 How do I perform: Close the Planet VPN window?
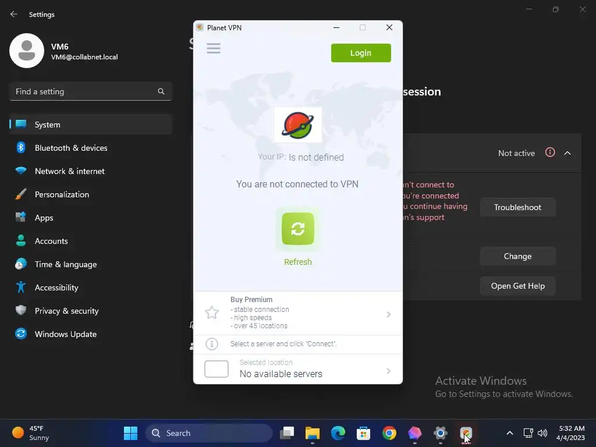click(x=389, y=27)
